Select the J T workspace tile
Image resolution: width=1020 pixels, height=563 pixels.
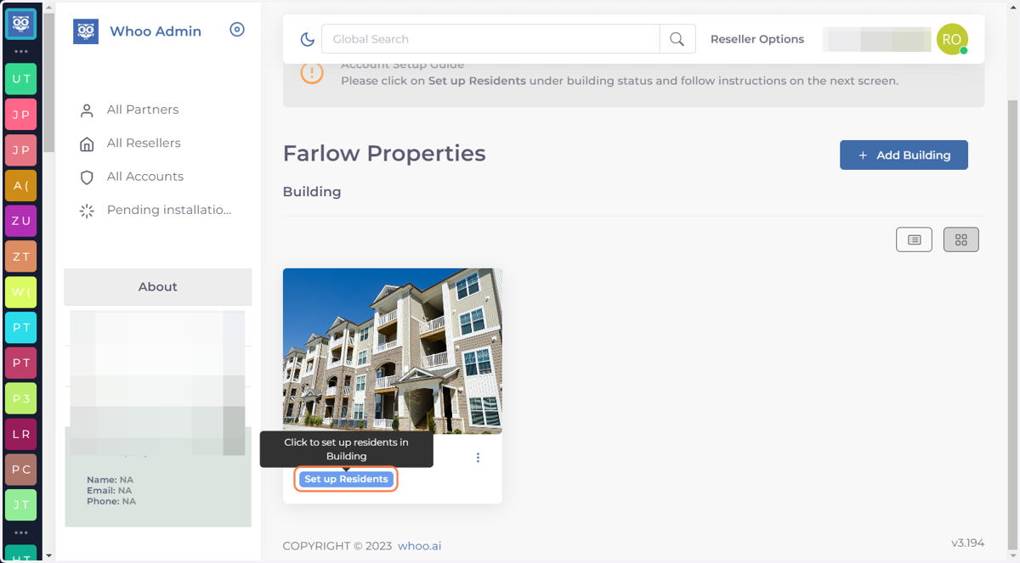tap(21, 504)
